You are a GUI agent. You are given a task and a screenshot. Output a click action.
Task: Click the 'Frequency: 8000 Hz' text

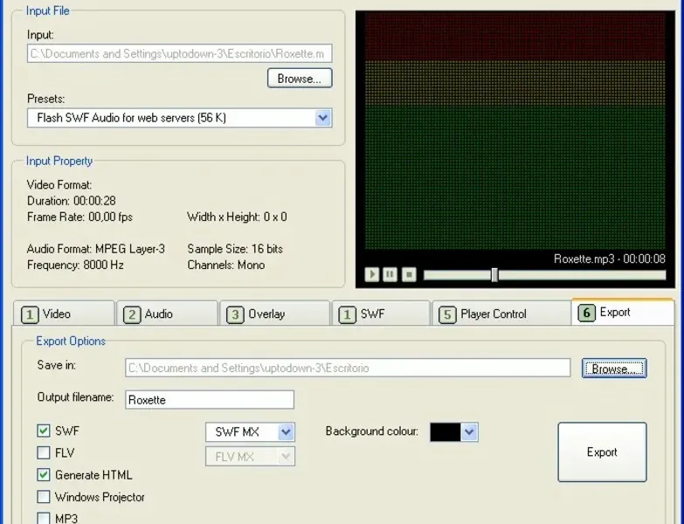(75, 265)
